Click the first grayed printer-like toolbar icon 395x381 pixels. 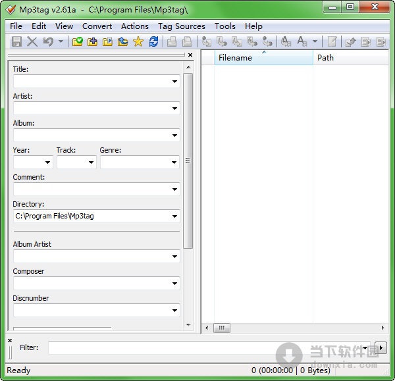tap(172, 41)
